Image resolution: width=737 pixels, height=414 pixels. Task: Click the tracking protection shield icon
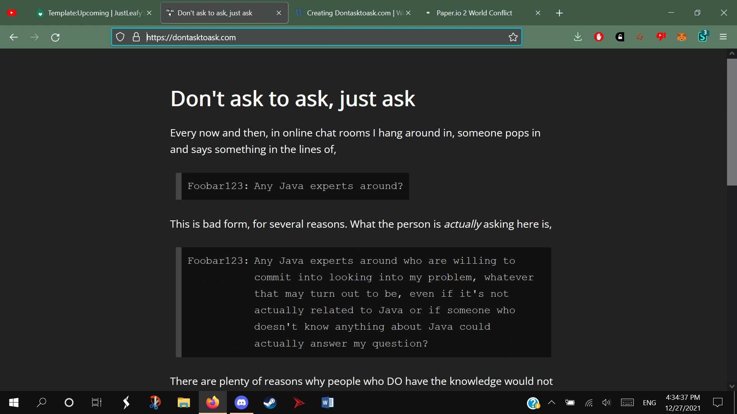[121, 37]
